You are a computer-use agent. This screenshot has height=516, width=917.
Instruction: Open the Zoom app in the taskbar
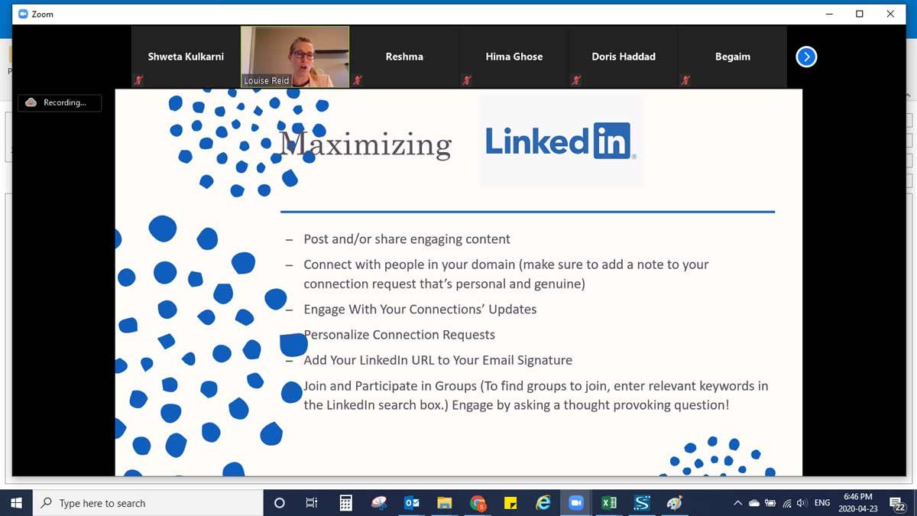click(575, 503)
